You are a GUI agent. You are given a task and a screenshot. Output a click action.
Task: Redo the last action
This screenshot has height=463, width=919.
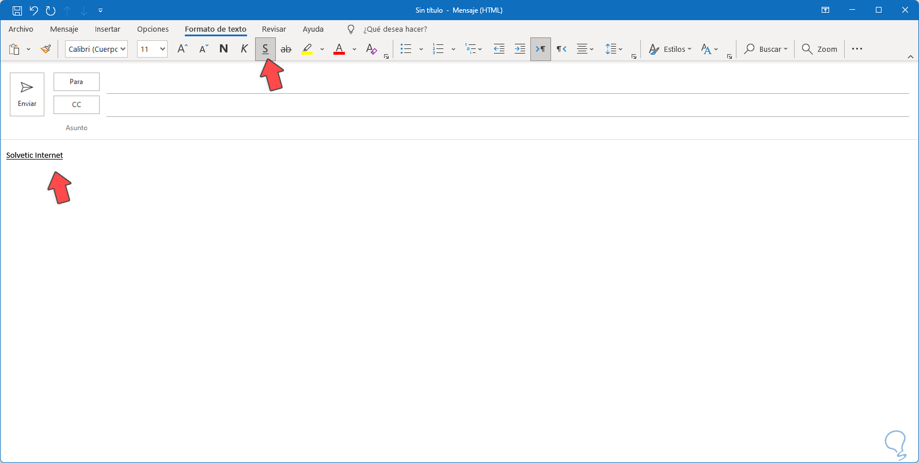[51, 10]
